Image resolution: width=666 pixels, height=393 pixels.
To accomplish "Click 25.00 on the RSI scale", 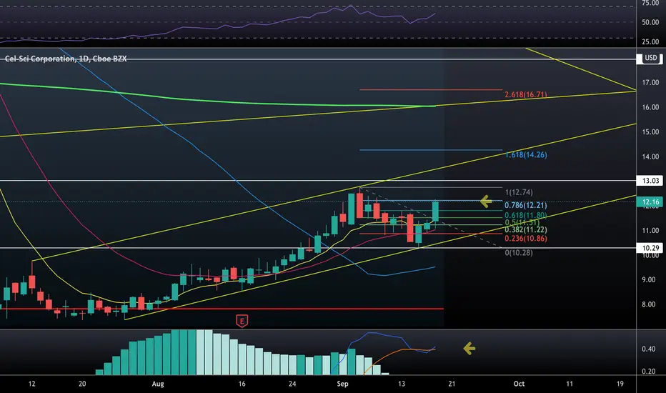I will coord(650,41).
